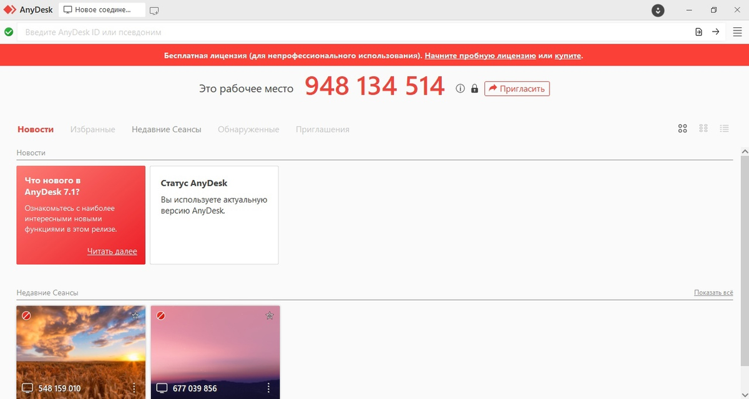Click the lock icon next to ID

pos(474,89)
